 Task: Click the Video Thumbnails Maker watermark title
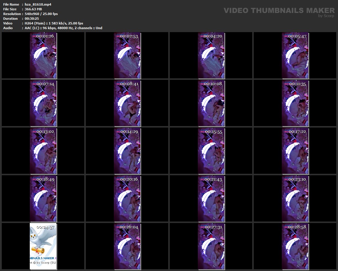(x=279, y=10)
